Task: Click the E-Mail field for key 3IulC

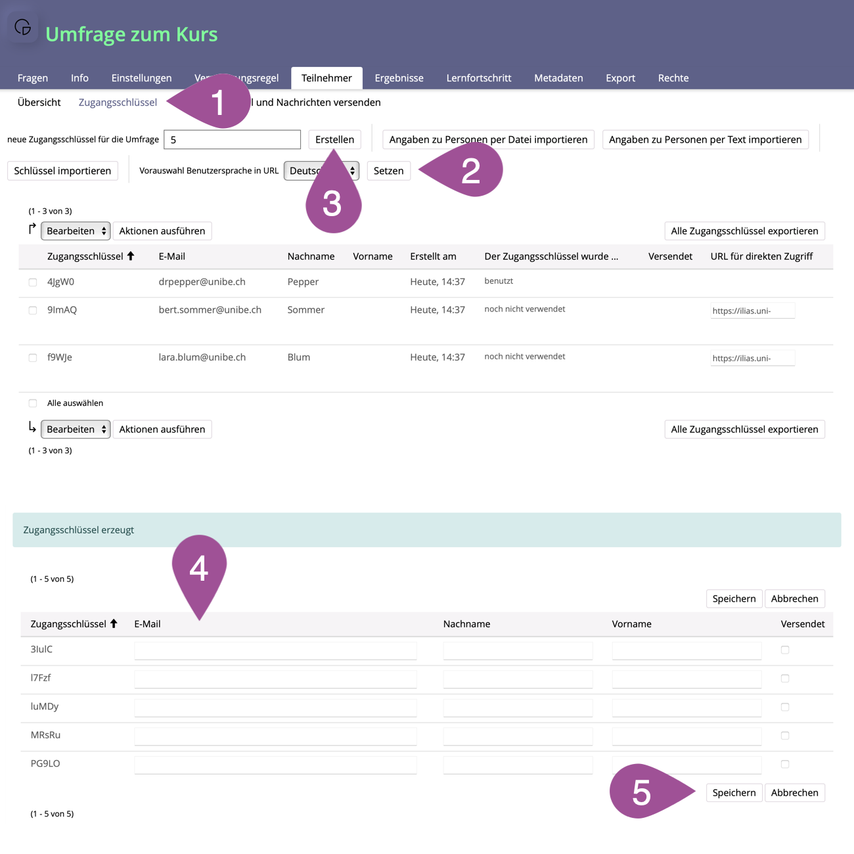Action: click(275, 650)
